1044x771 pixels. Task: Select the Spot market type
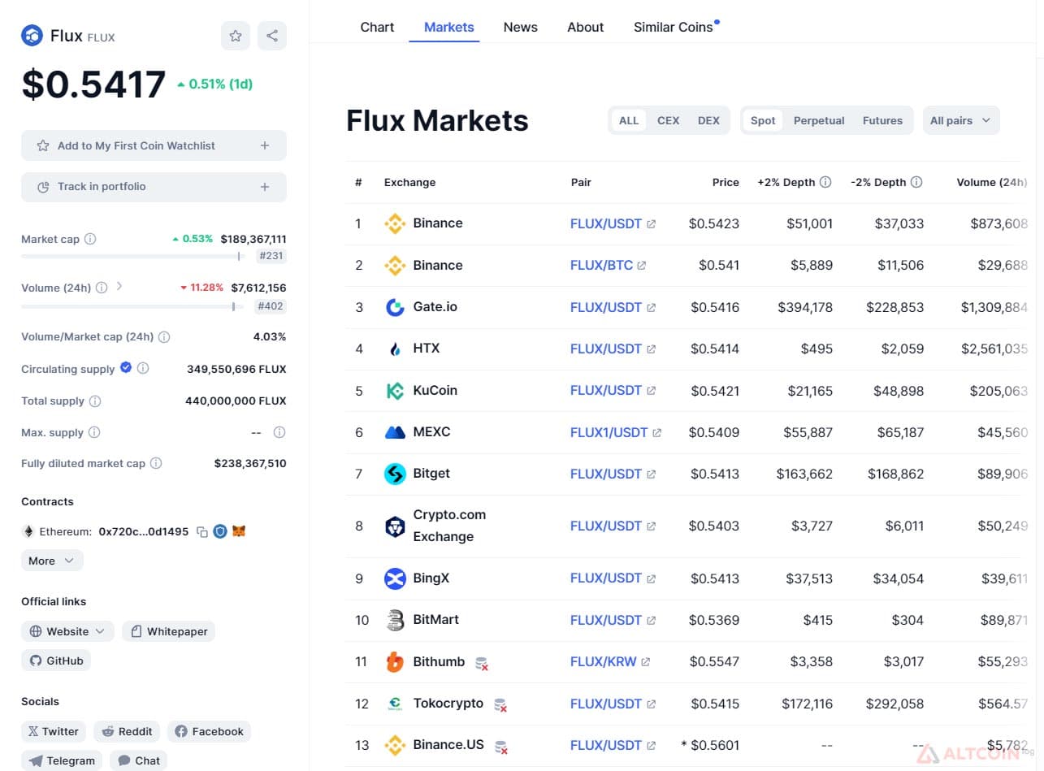coord(763,120)
